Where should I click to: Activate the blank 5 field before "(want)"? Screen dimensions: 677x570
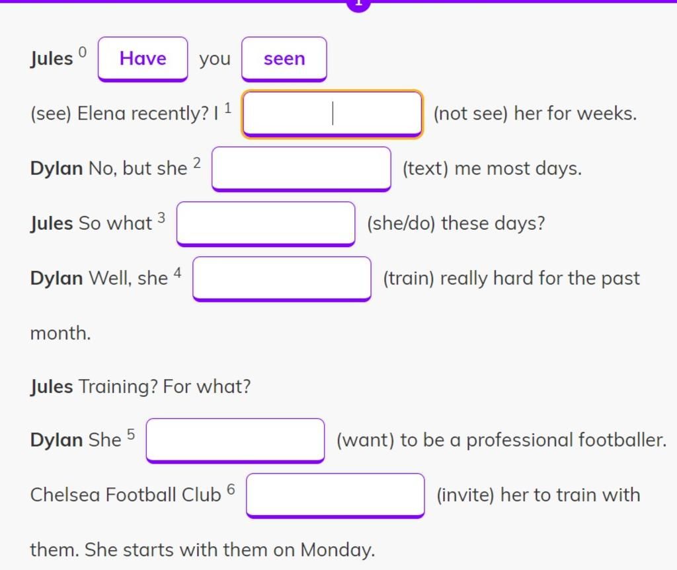(x=235, y=440)
